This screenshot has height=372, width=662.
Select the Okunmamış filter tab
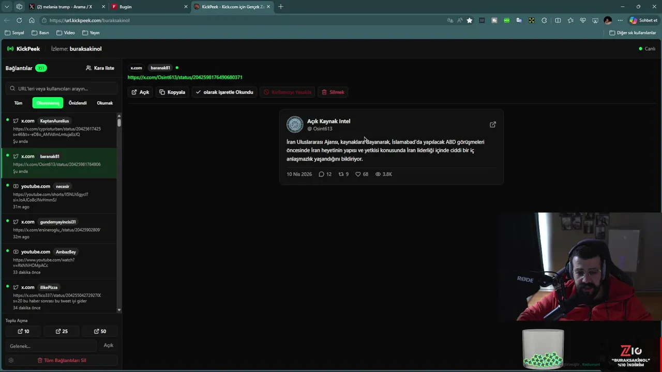(48, 103)
